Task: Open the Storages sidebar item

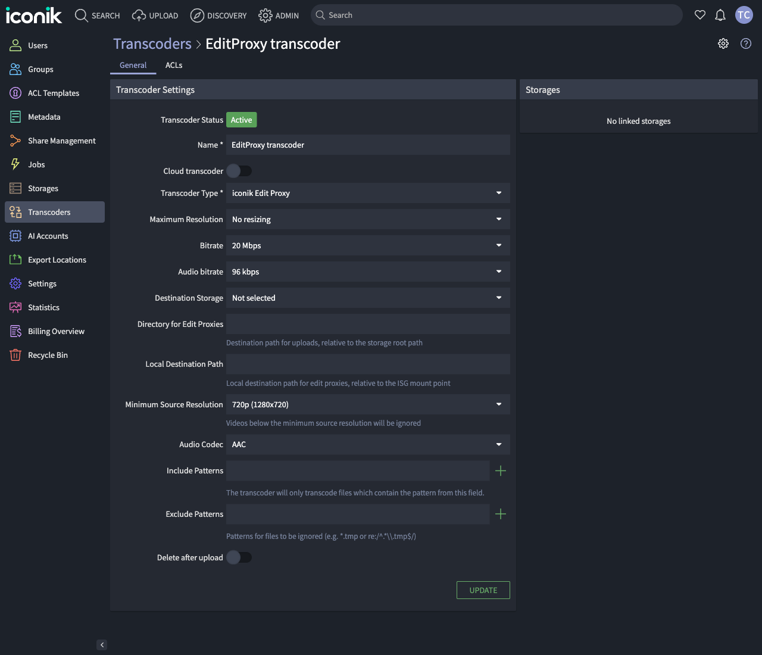Action: tap(42, 188)
